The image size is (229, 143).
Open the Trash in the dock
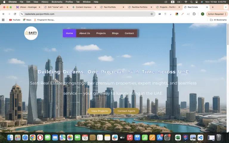click(219, 137)
